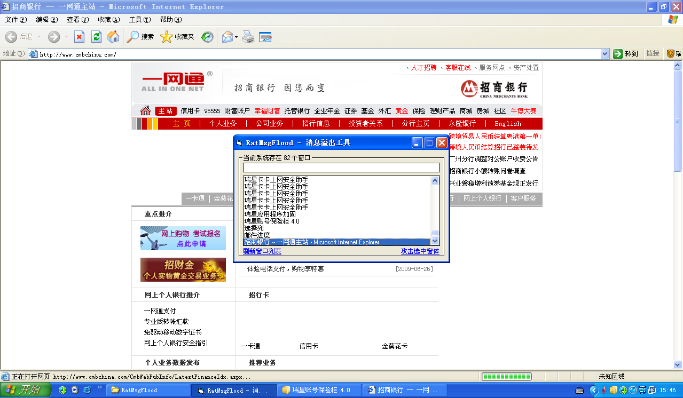
Task: Expand the quick launch overflow chevron
Action: (100, 387)
